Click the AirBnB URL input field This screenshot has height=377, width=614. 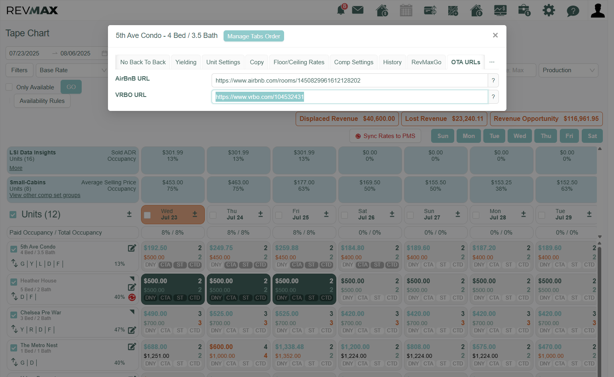(350, 81)
